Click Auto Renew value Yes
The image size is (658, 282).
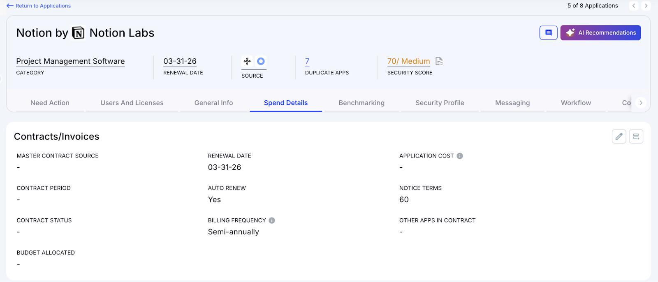pos(214,200)
